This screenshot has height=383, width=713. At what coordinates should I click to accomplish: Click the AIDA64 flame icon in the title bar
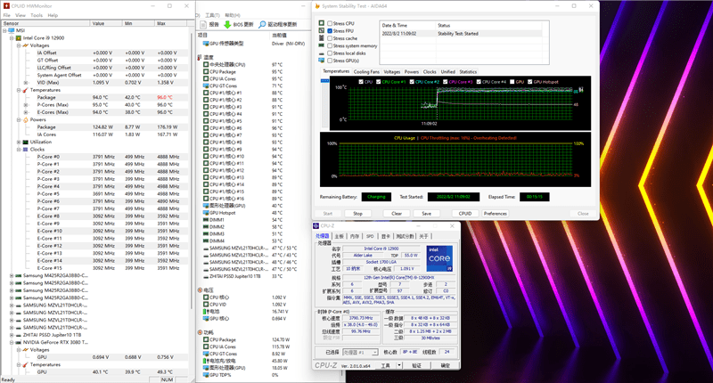point(317,6)
